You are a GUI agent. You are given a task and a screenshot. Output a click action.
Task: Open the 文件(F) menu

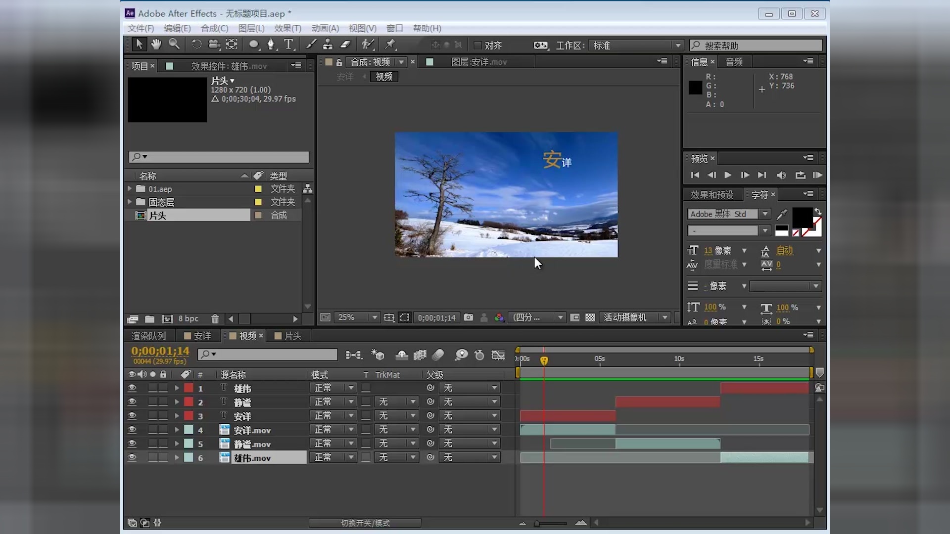coord(141,28)
